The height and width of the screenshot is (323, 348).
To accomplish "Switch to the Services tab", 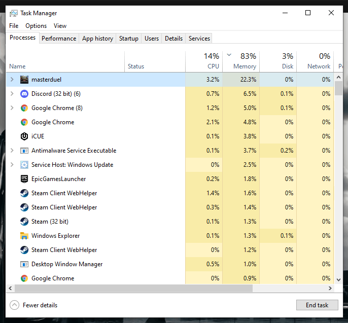I will click(199, 39).
